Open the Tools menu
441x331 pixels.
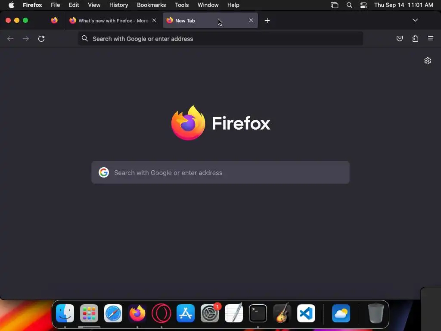pyautogui.click(x=182, y=5)
